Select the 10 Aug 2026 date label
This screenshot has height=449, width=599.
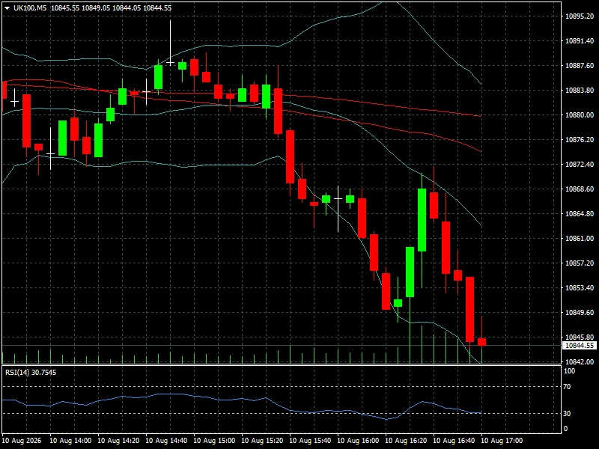[22, 441]
